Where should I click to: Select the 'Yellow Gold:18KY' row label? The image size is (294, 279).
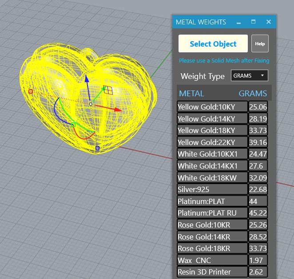click(212, 130)
